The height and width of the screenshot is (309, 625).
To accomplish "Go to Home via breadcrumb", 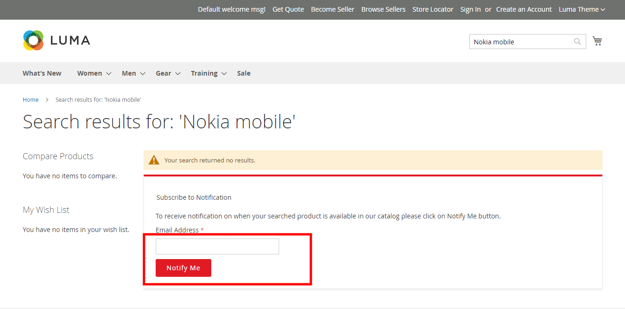I will [x=31, y=99].
